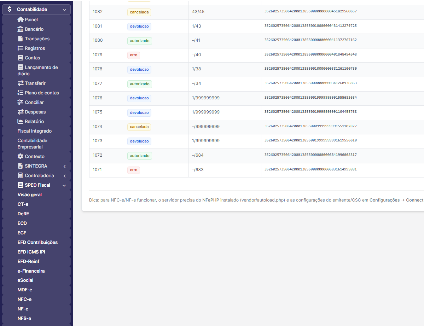Collapse the Contabilidade section chevron
The height and width of the screenshot is (326, 424).
click(64, 10)
